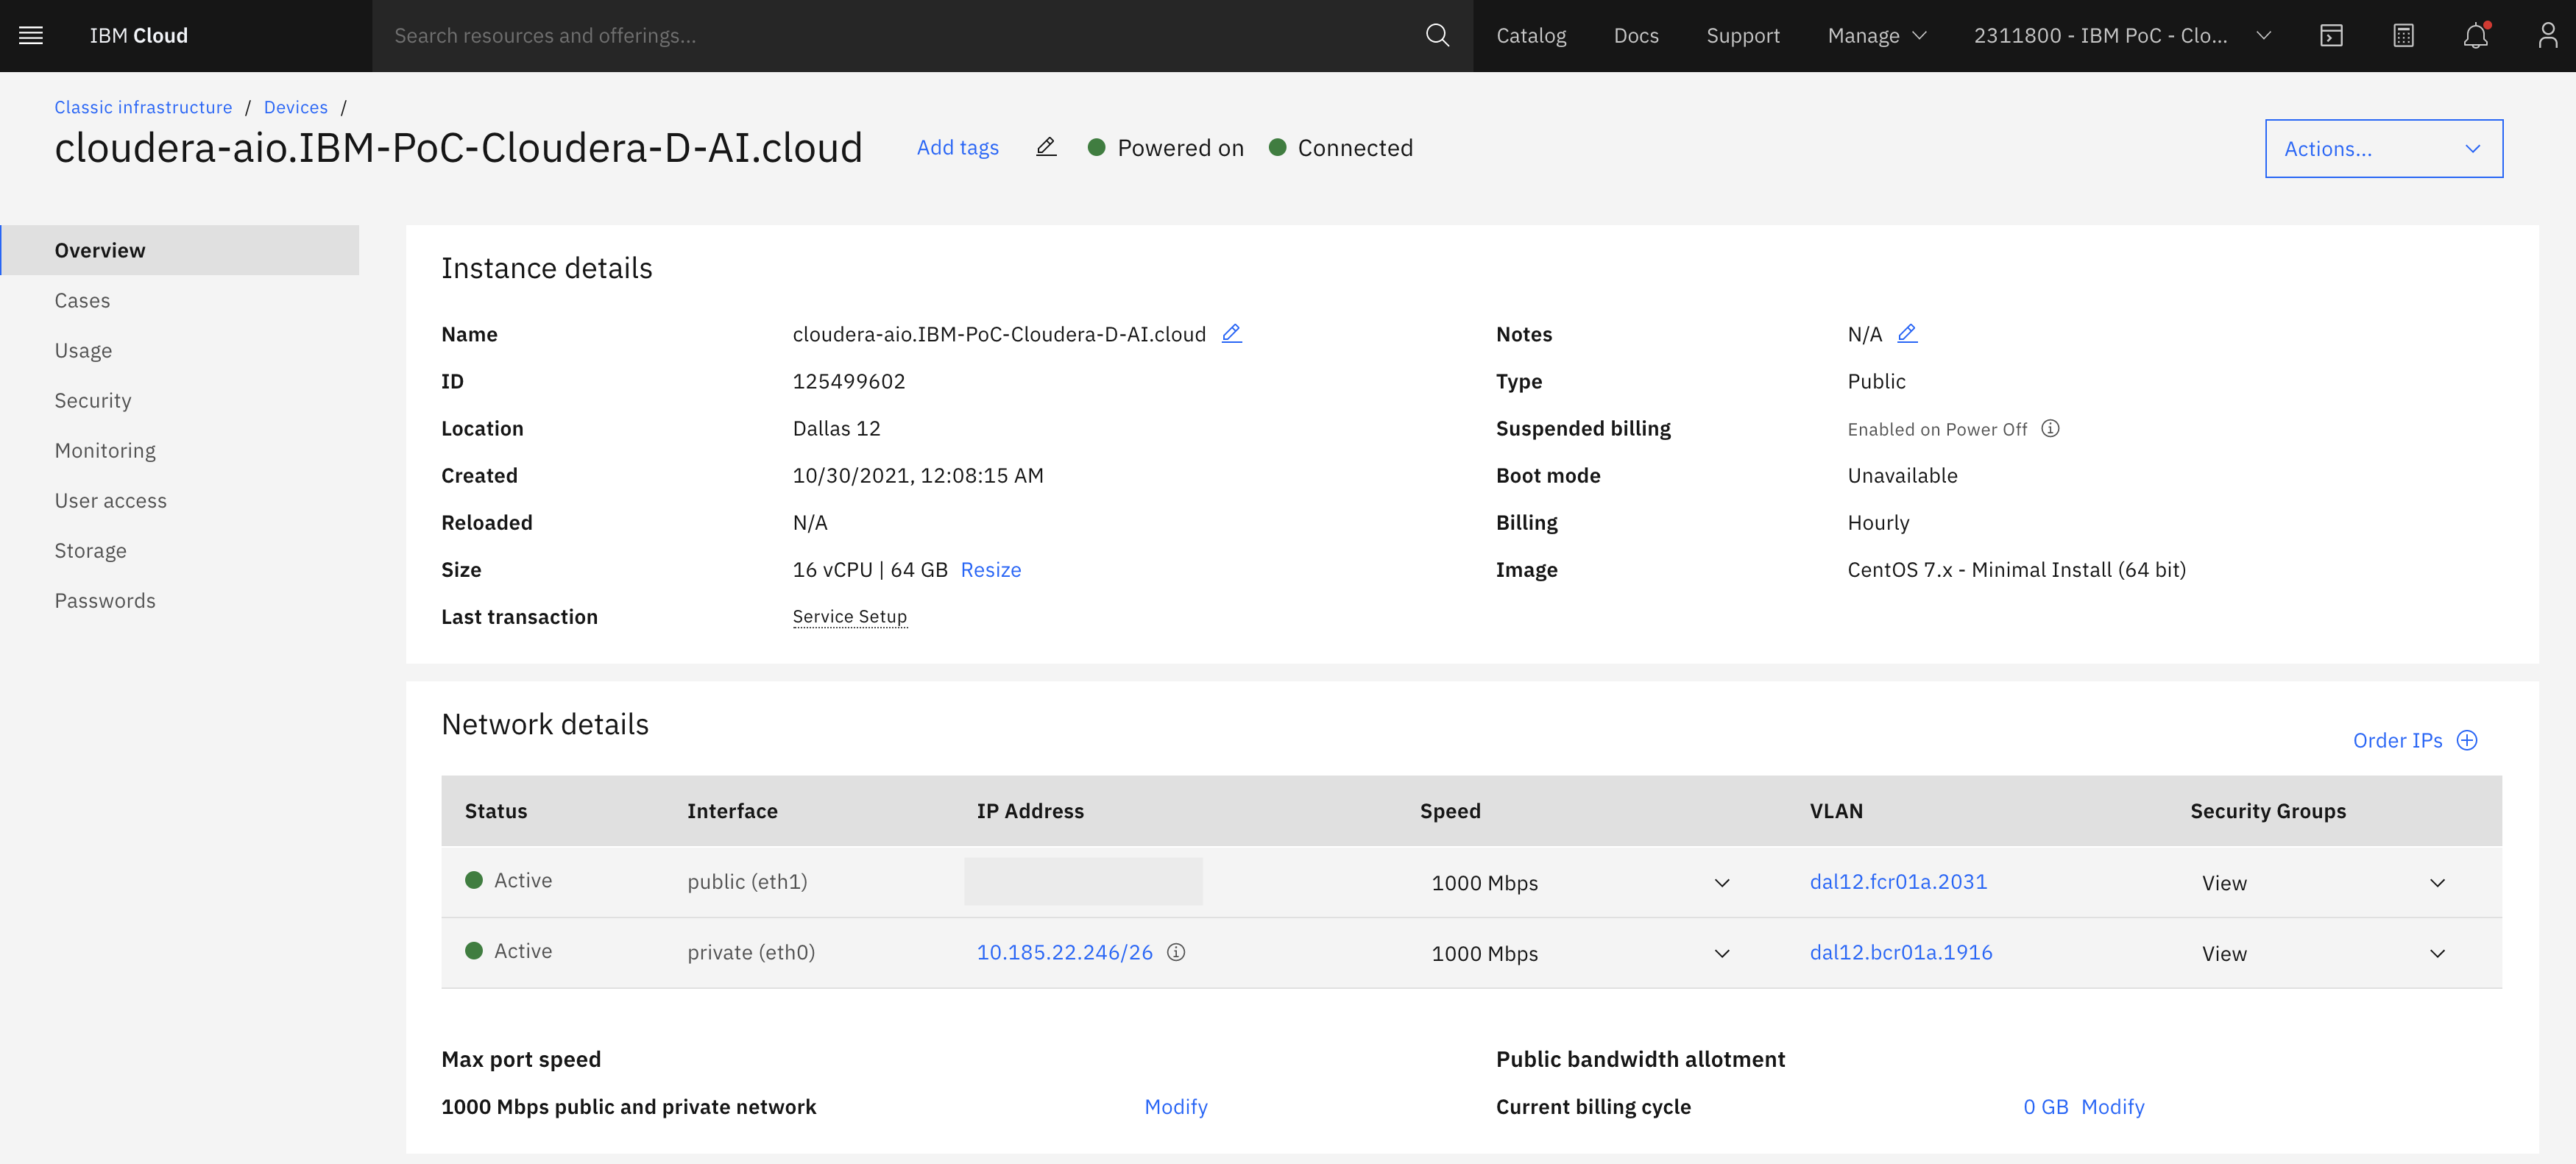Viewport: 2576px width, 1164px height.
Task: Click the private (eth0) interface cell
Action: [x=751, y=953]
